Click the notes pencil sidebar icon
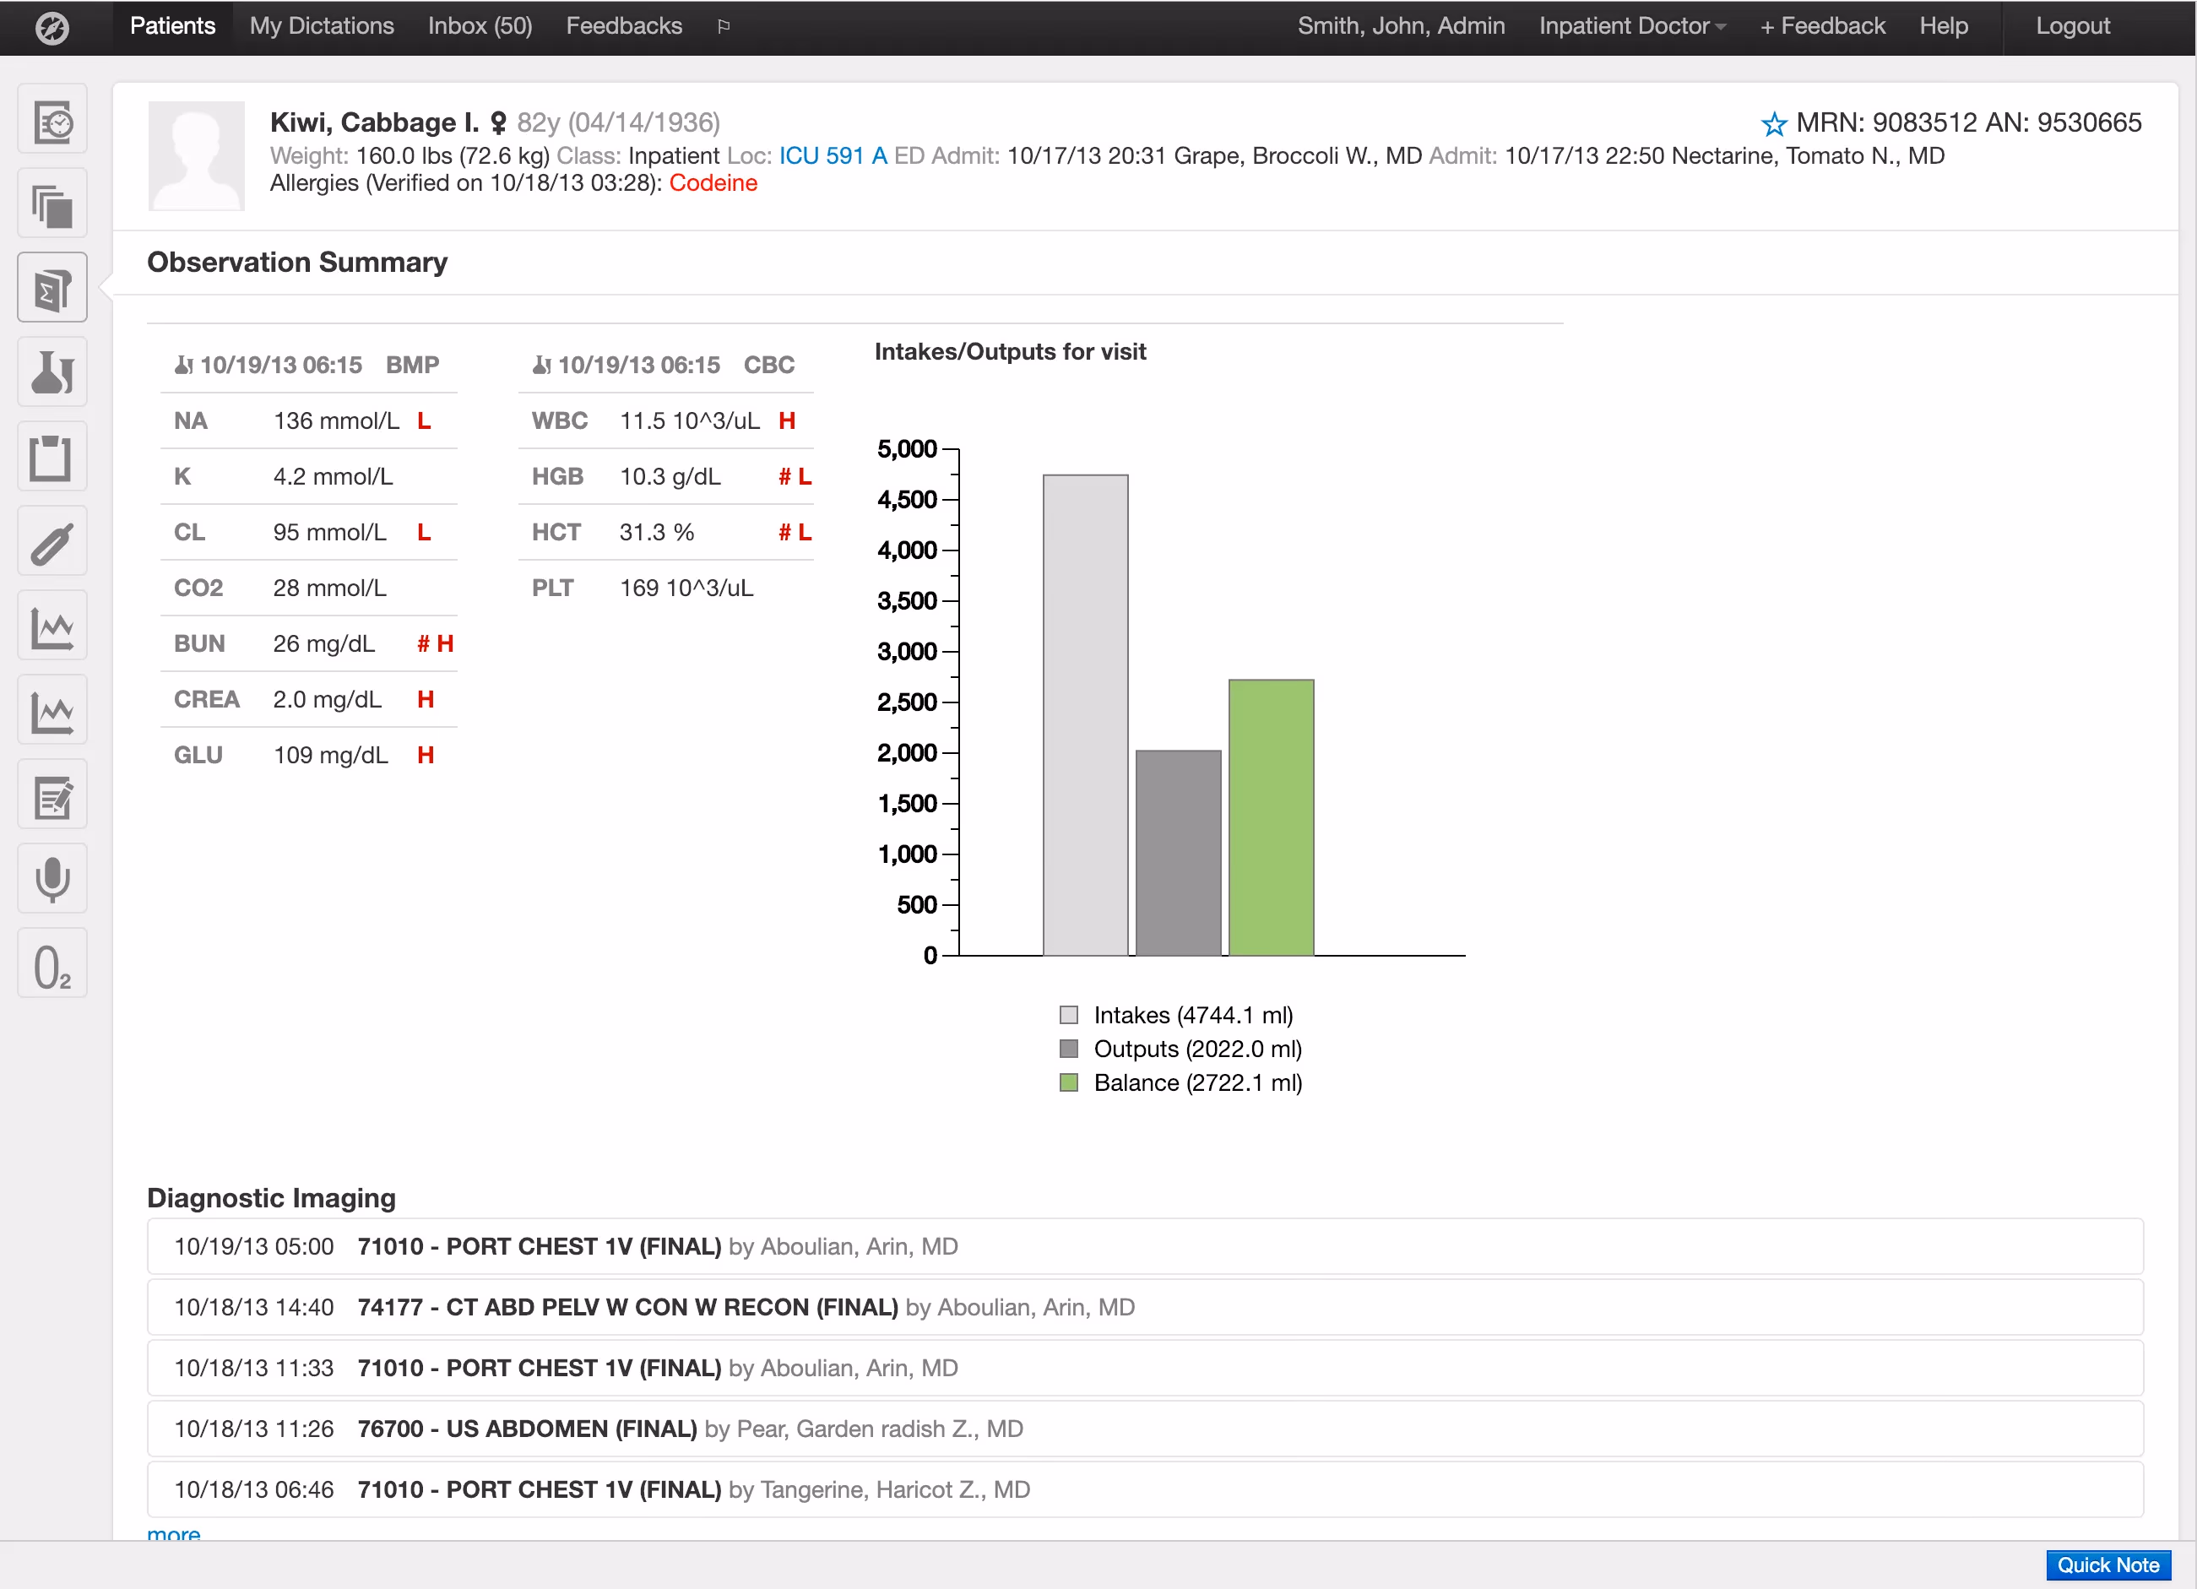The height and width of the screenshot is (1589, 2197). (52, 794)
